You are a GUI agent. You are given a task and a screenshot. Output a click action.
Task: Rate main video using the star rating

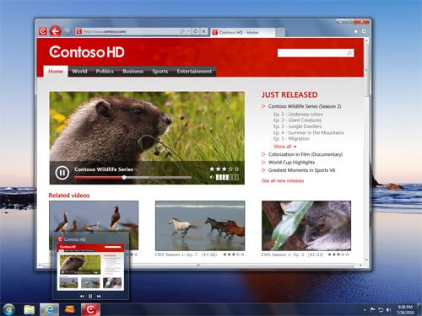point(225,169)
